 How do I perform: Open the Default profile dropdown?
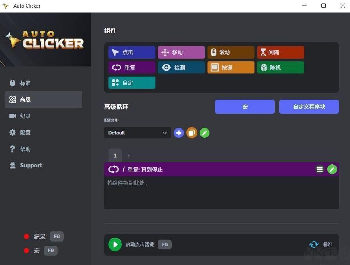(x=137, y=133)
